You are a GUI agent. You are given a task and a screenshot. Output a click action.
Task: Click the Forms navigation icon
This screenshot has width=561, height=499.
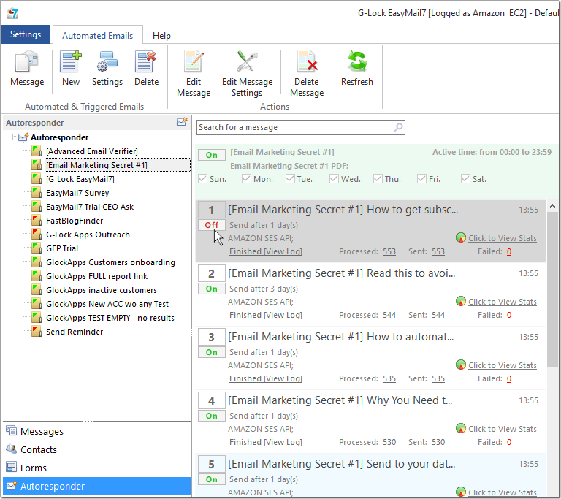[x=12, y=467]
